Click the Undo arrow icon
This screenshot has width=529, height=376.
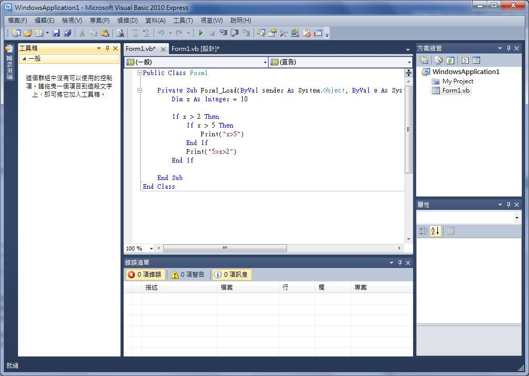tap(161, 33)
